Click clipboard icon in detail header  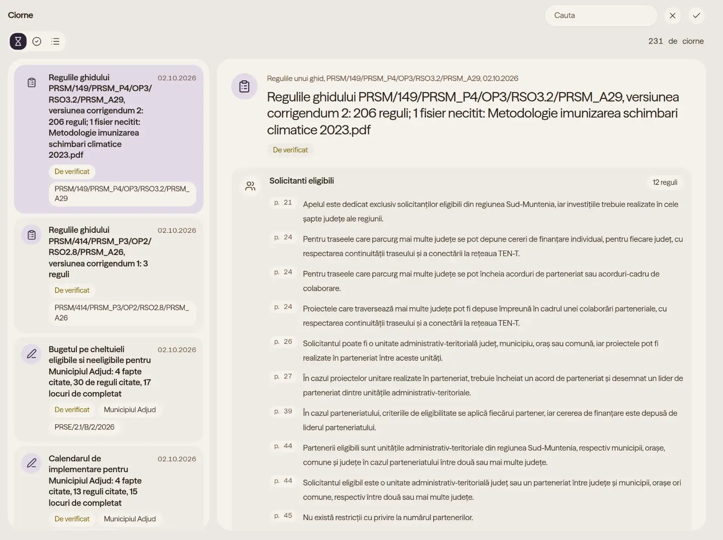(244, 86)
